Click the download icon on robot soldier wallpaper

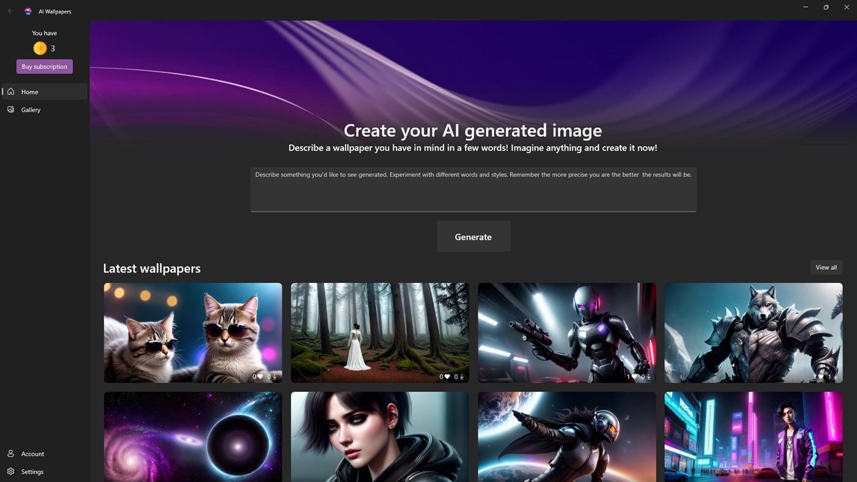pyautogui.click(x=648, y=377)
